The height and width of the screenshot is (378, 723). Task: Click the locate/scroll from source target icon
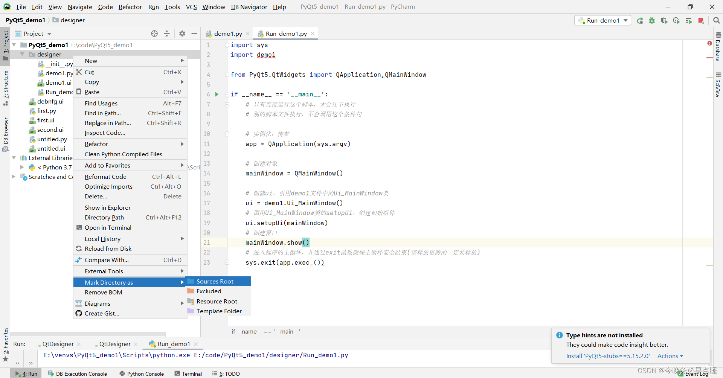click(154, 34)
